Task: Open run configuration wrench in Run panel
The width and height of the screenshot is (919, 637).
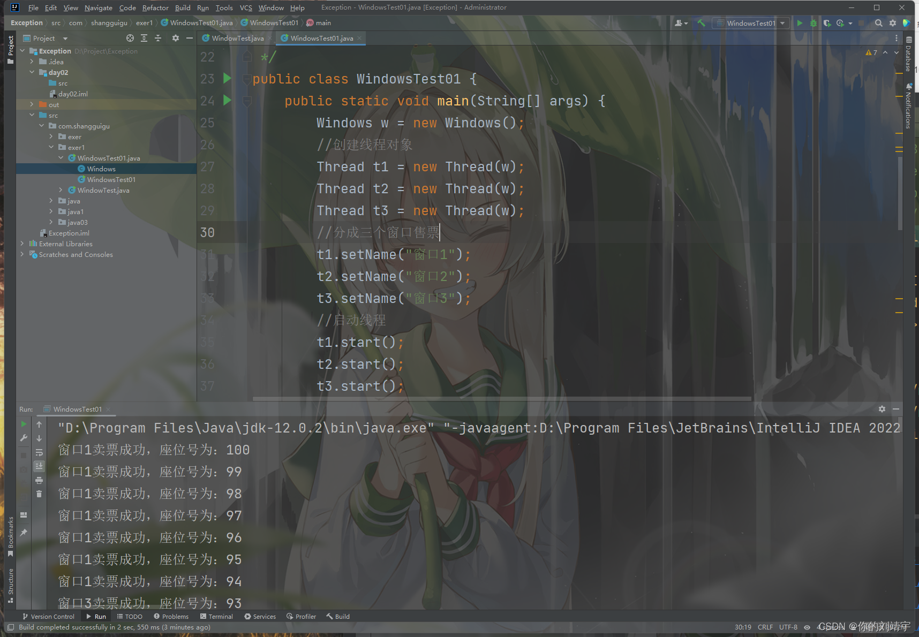Action: 24,438
